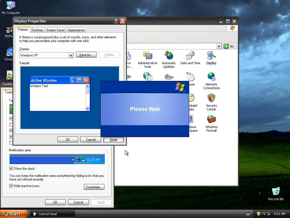Toggle Hide inactive icons checkbox
This screenshot has width=290, height=218.
(x=11, y=186)
